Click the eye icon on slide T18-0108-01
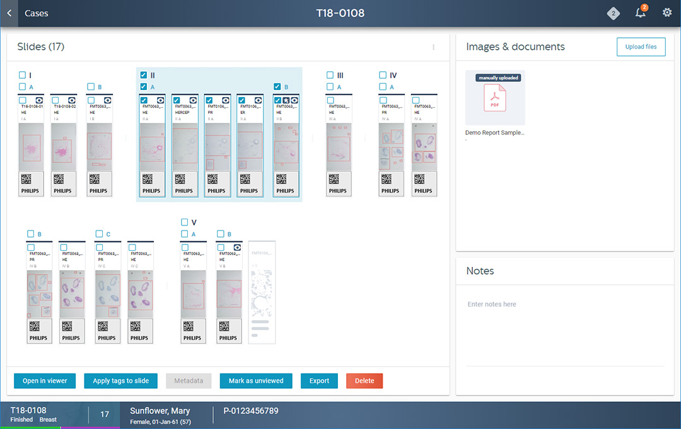Screen dimensions: 681x429 [39, 100]
